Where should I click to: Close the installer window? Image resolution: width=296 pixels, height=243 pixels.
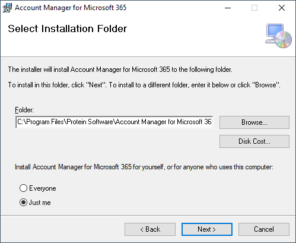pyautogui.click(x=282, y=8)
